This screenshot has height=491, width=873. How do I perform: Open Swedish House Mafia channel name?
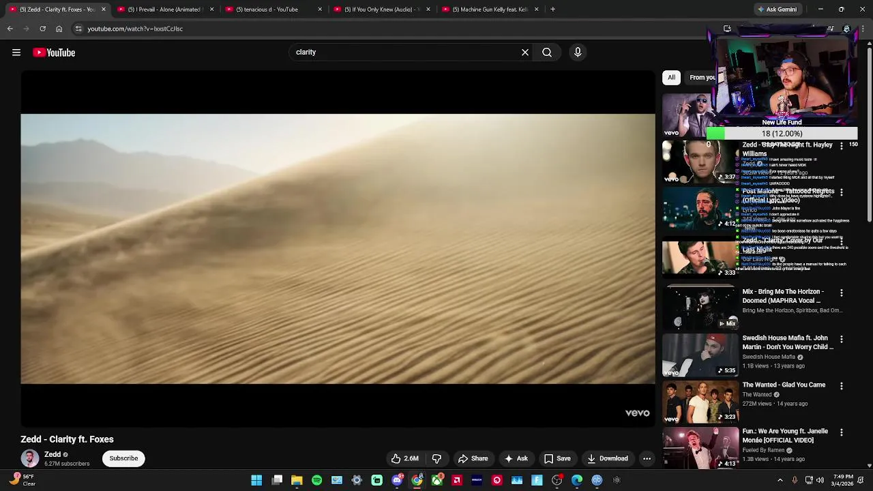[x=769, y=357]
